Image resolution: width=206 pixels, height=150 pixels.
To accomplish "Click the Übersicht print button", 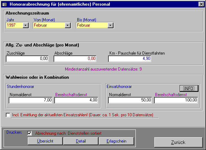I will pos(45,141).
